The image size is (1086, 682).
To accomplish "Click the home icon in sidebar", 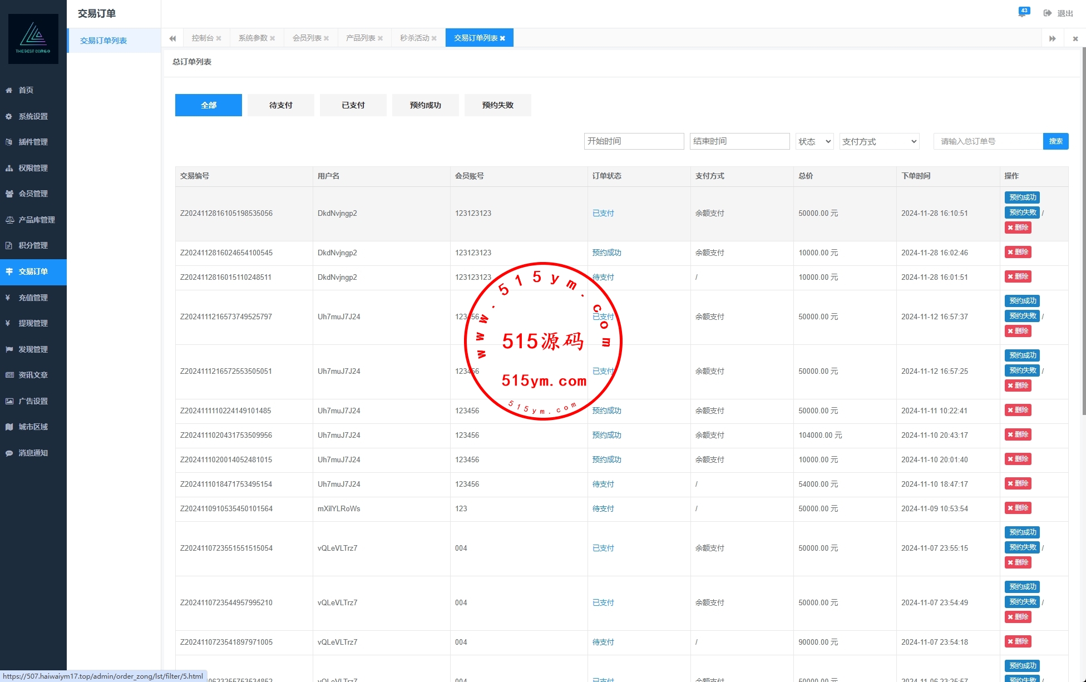I will click(x=9, y=90).
